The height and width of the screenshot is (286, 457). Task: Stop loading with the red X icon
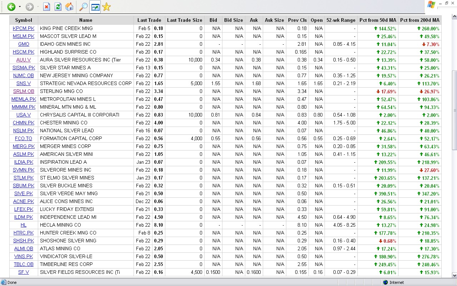pos(46,7)
